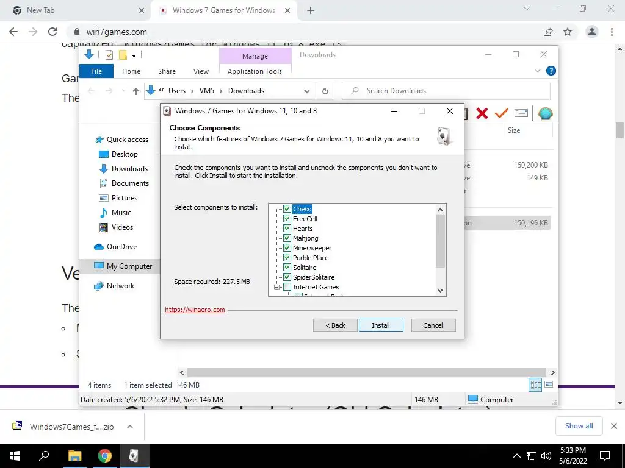Refresh the Downloads folder
Image resolution: width=625 pixels, height=468 pixels.
point(325,91)
